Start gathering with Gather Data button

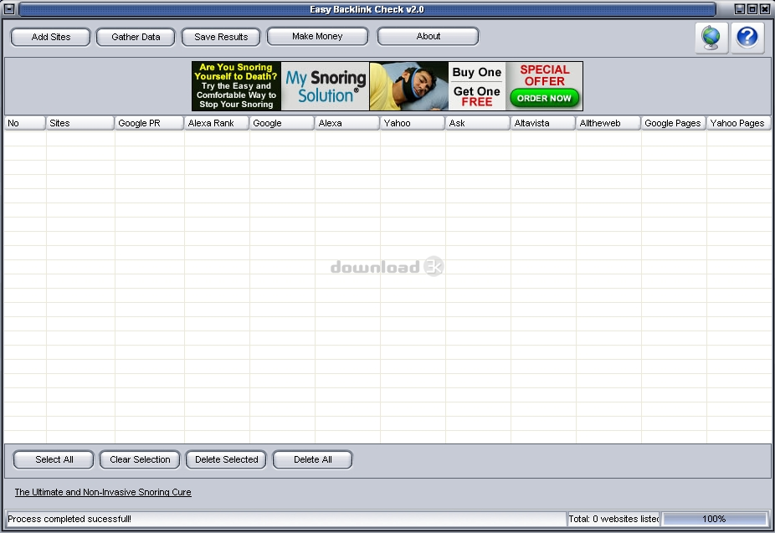tap(136, 37)
